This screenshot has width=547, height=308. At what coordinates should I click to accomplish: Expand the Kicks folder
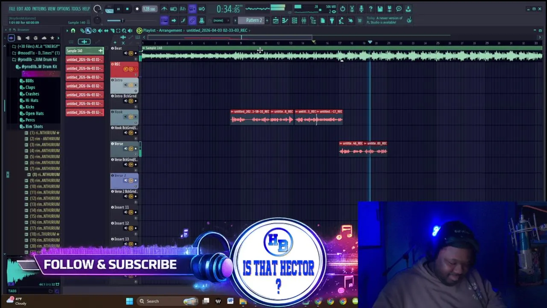click(x=29, y=107)
